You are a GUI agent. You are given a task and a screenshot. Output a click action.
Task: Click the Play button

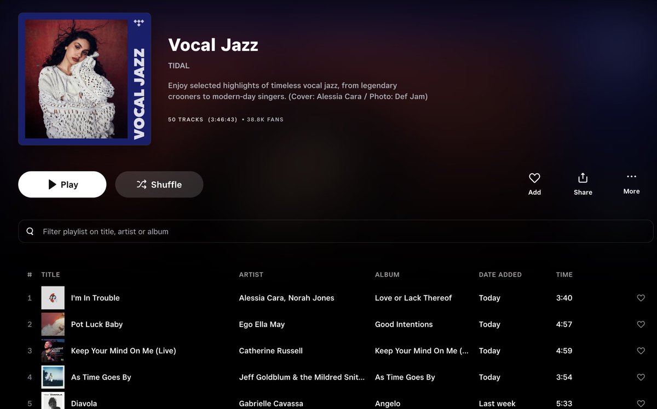point(62,184)
